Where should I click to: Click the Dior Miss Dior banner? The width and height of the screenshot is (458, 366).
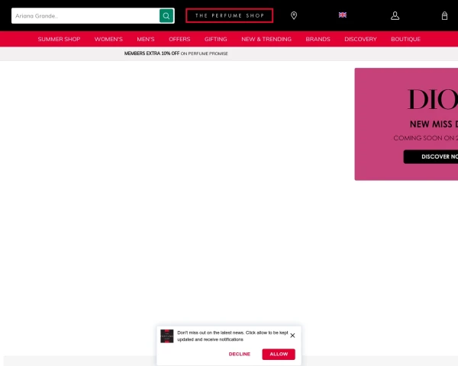point(406,124)
